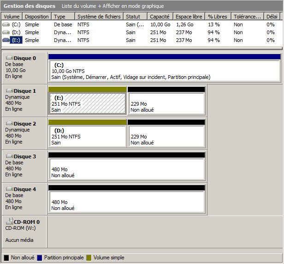The width and height of the screenshot is (284, 264).
Task: Click the Système de fichiers column header
Action: click(99, 17)
